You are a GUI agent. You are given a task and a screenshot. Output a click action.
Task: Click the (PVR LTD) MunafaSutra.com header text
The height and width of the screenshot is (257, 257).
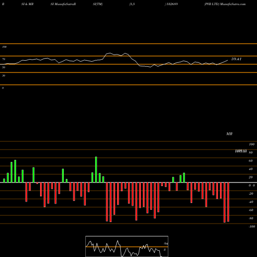(x=225, y=4)
